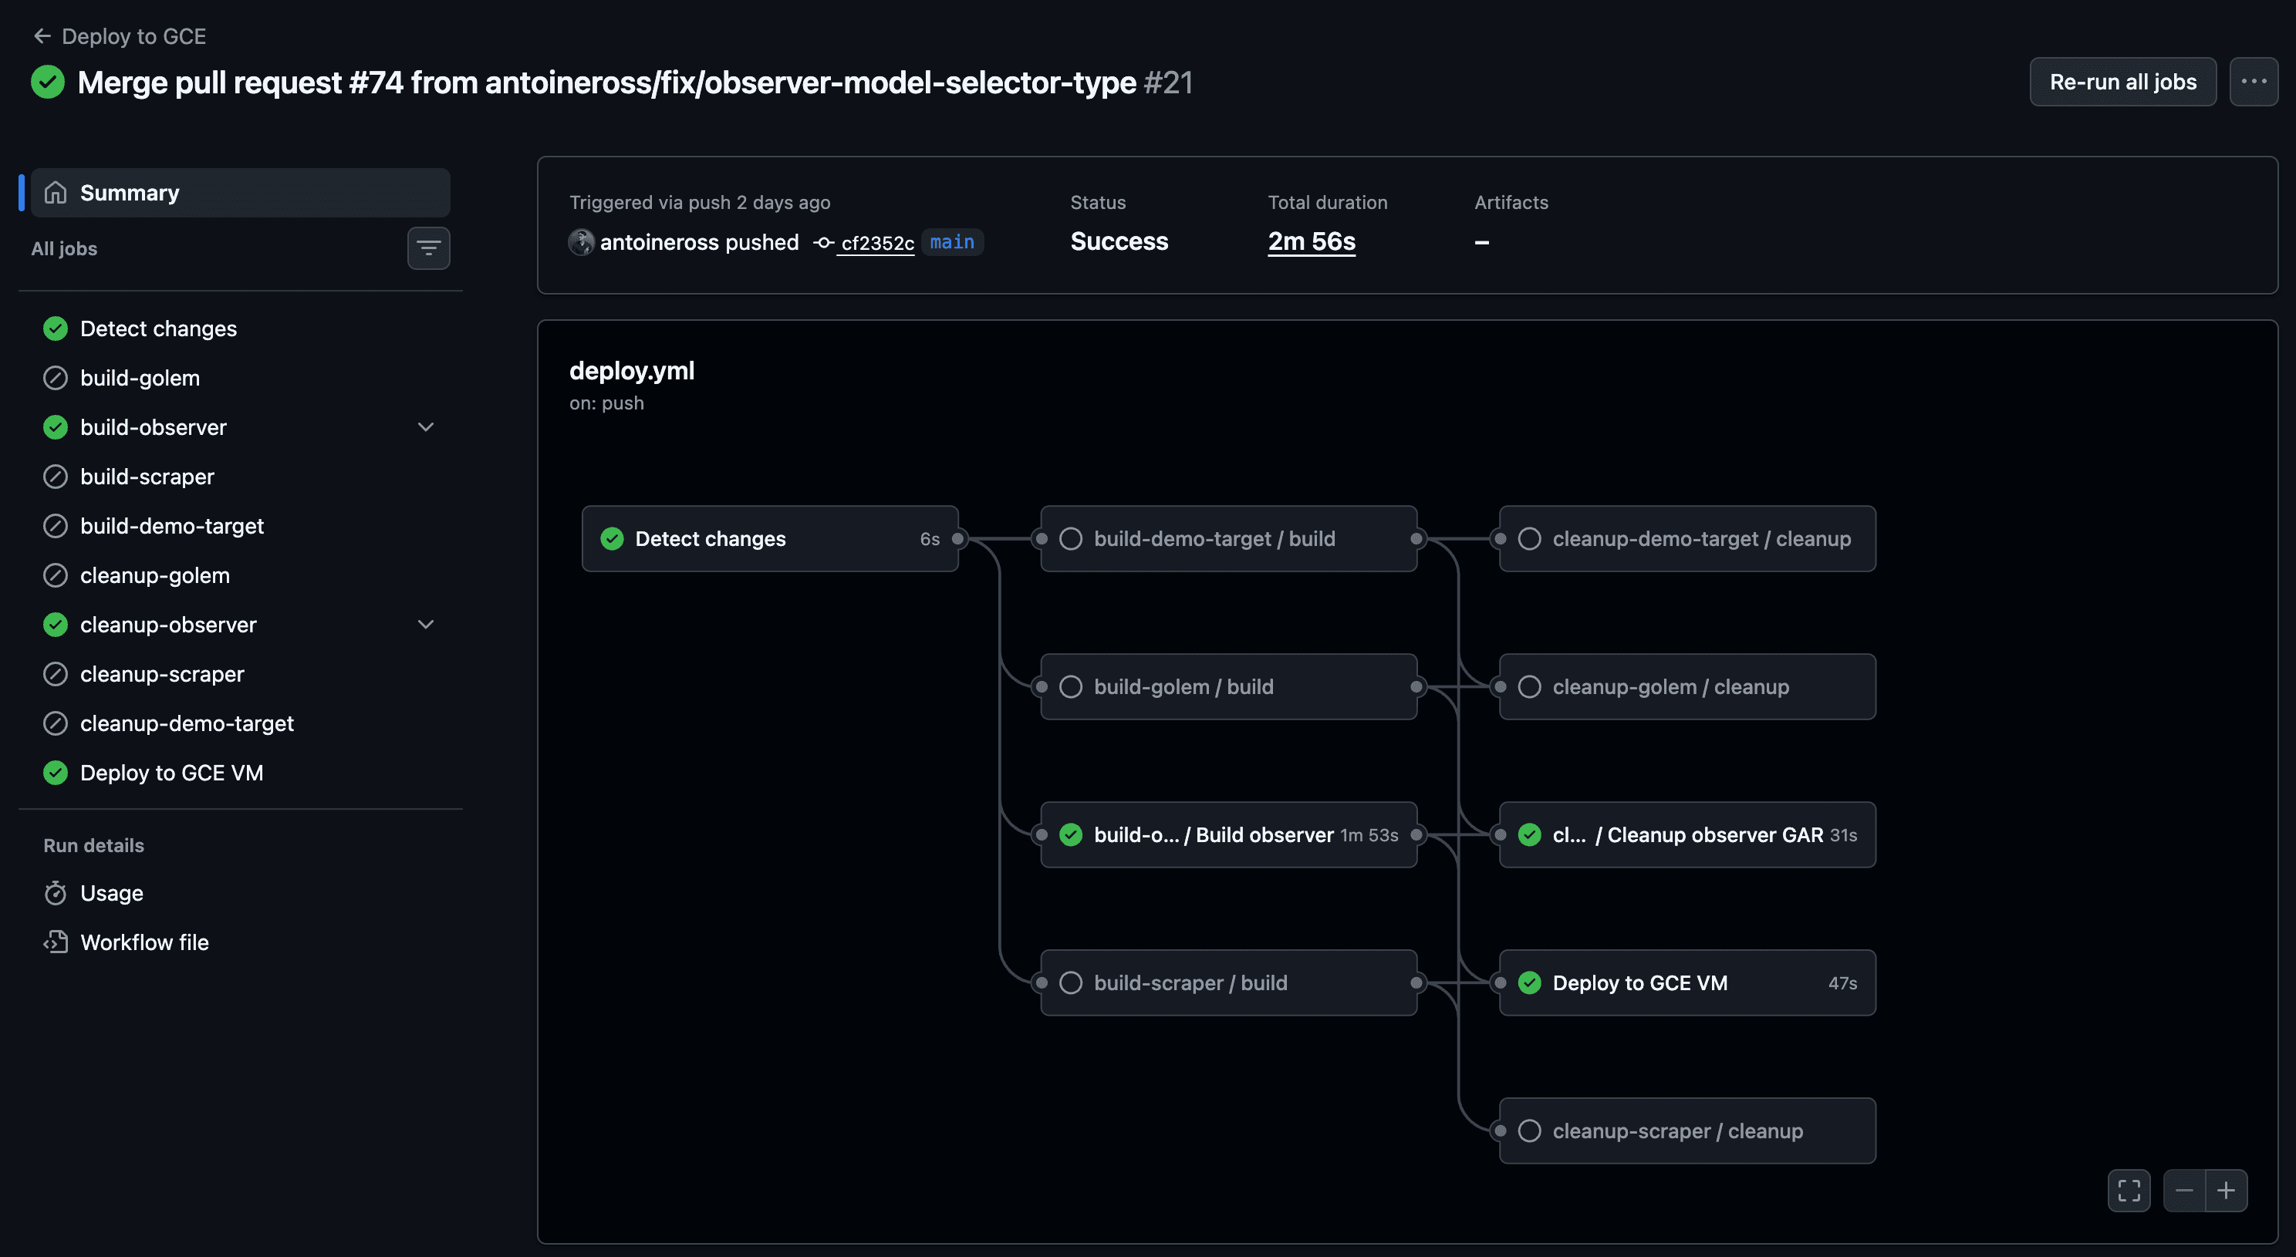The width and height of the screenshot is (2296, 1257).
Task: Click the back arrow beside Deploy to GCE
Action: (x=42, y=35)
